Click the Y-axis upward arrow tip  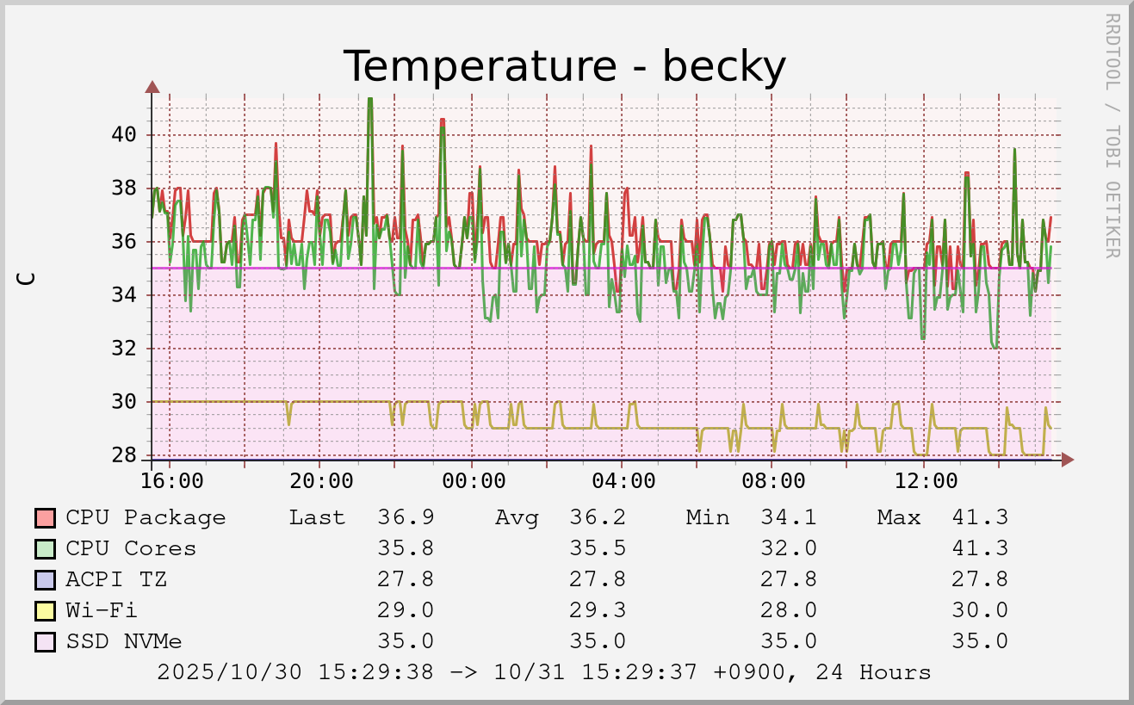click(152, 86)
